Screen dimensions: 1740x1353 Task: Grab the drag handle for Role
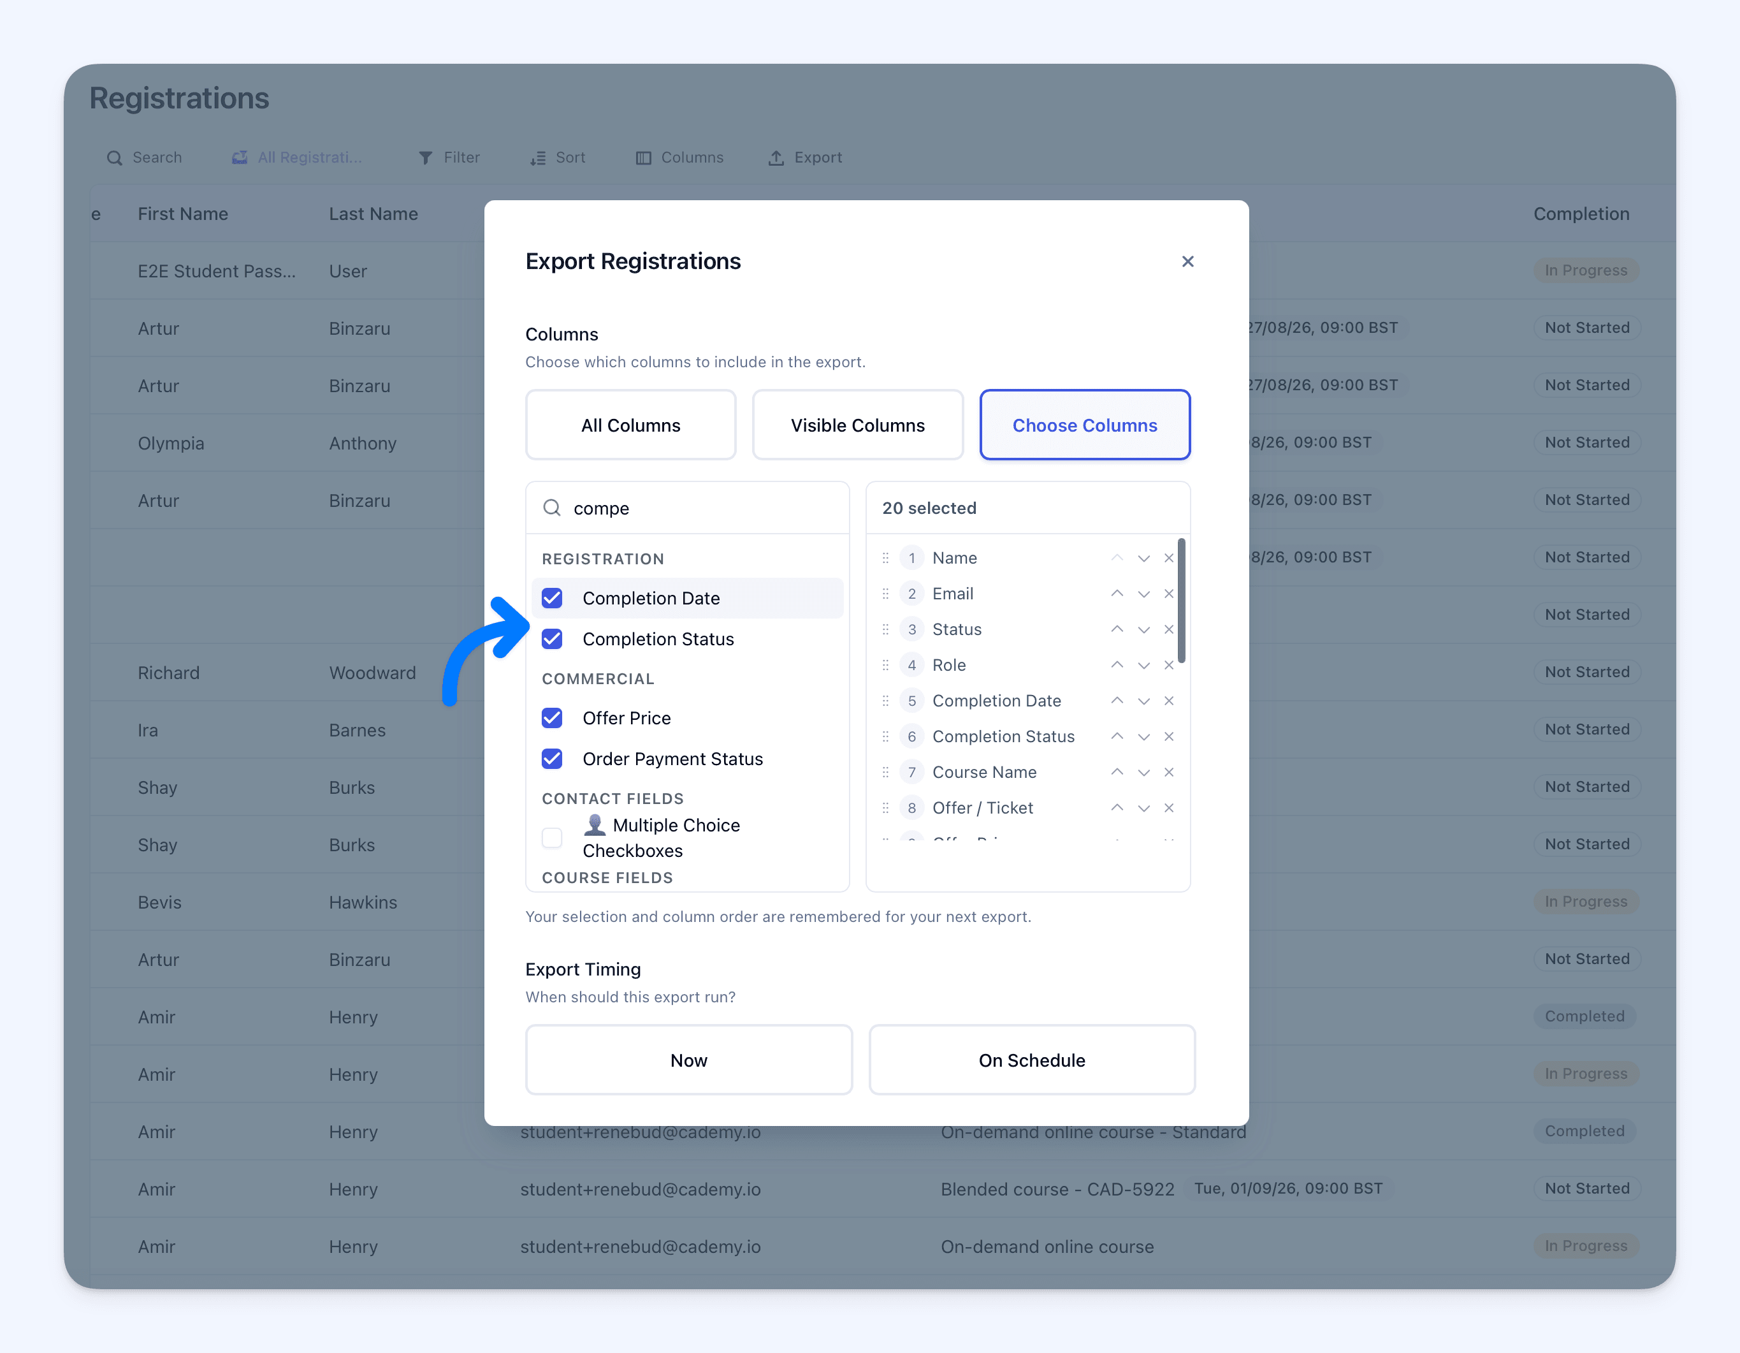pos(885,666)
